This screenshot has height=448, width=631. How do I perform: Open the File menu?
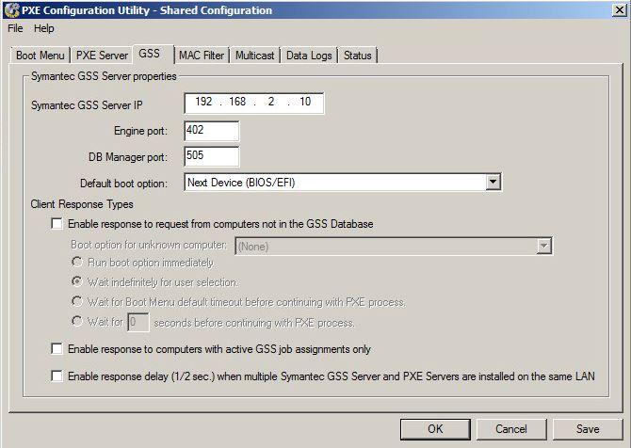click(15, 28)
